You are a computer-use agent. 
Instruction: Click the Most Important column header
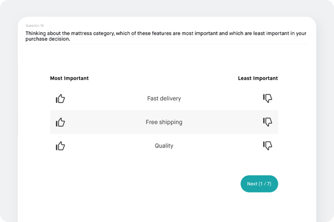[x=69, y=78]
